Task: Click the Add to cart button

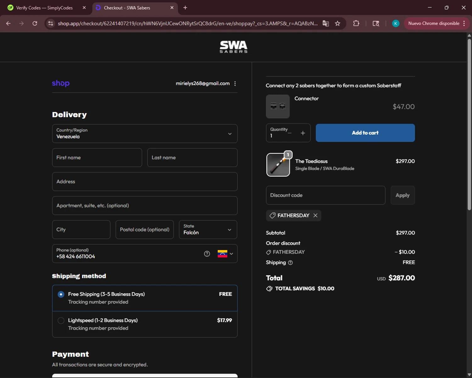Action: [x=365, y=133]
